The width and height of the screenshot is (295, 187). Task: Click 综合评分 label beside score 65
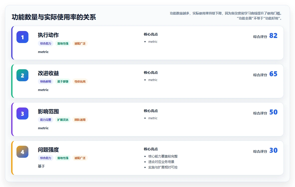click(260, 75)
